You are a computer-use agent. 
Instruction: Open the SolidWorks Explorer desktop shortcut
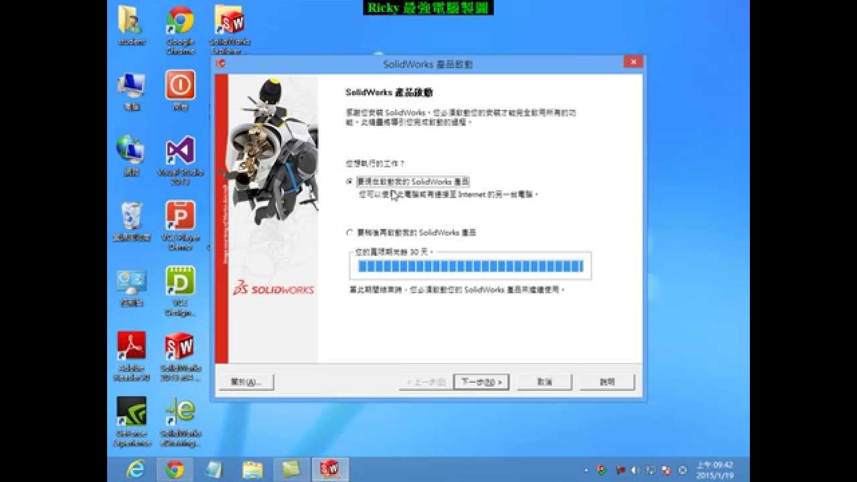point(229,29)
